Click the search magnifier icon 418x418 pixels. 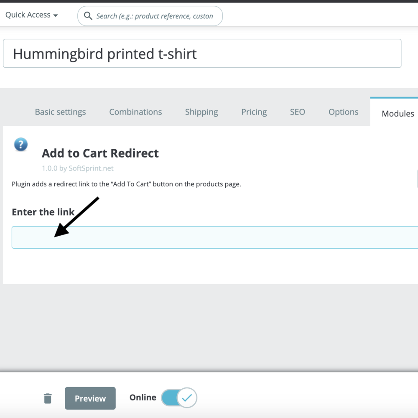click(x=88, y=16)
